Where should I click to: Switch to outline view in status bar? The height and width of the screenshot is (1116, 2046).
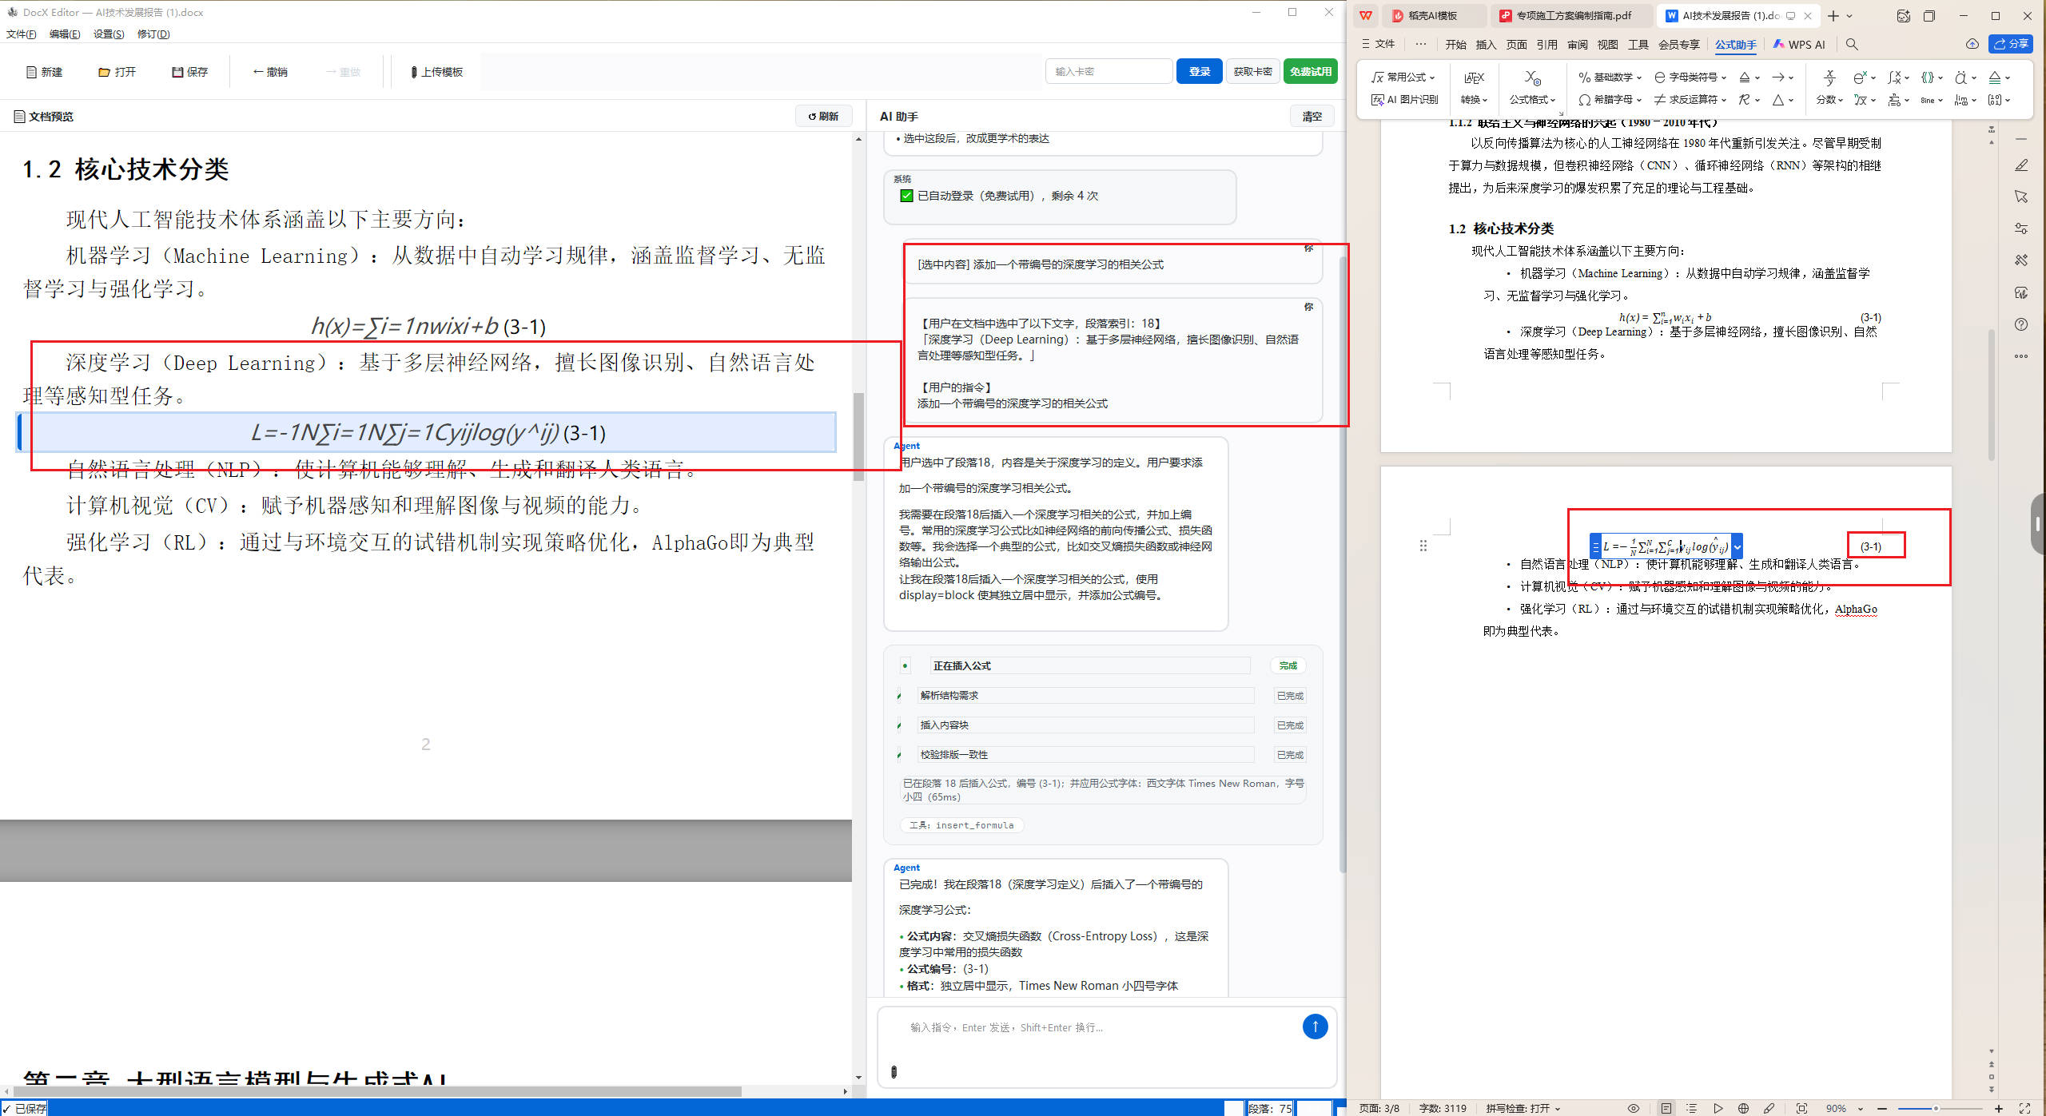[x=1691, y=1108]
